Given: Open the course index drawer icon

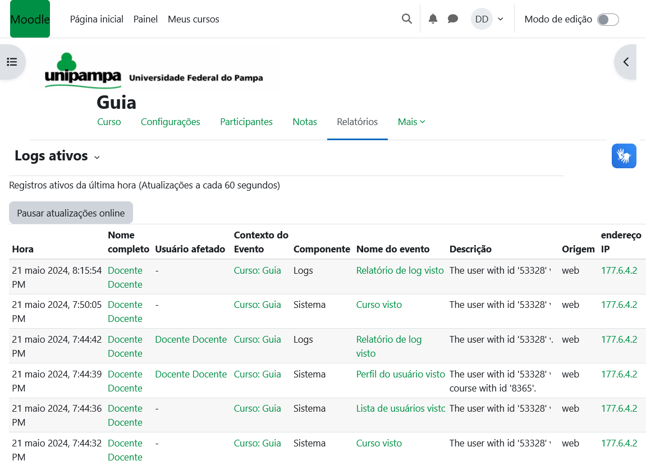Looking at the screenshot, I should [x=12, y=62].
